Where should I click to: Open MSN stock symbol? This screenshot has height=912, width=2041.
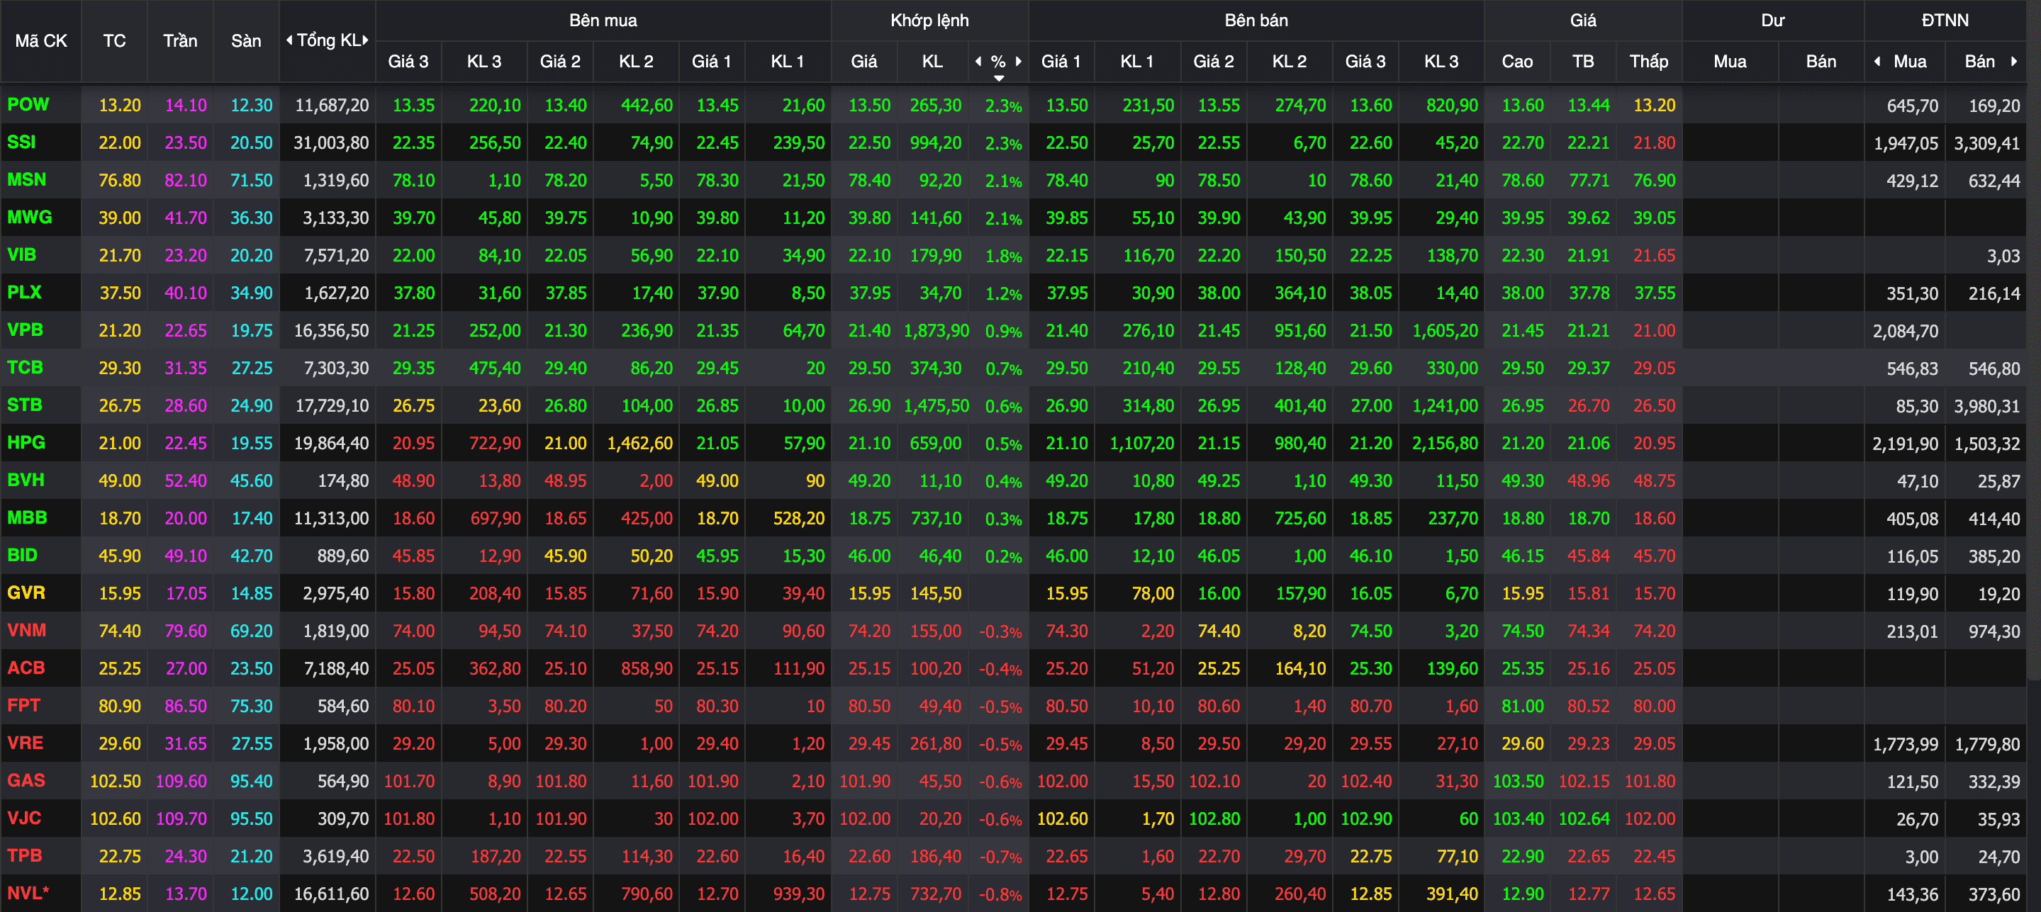tap(26, 180)
